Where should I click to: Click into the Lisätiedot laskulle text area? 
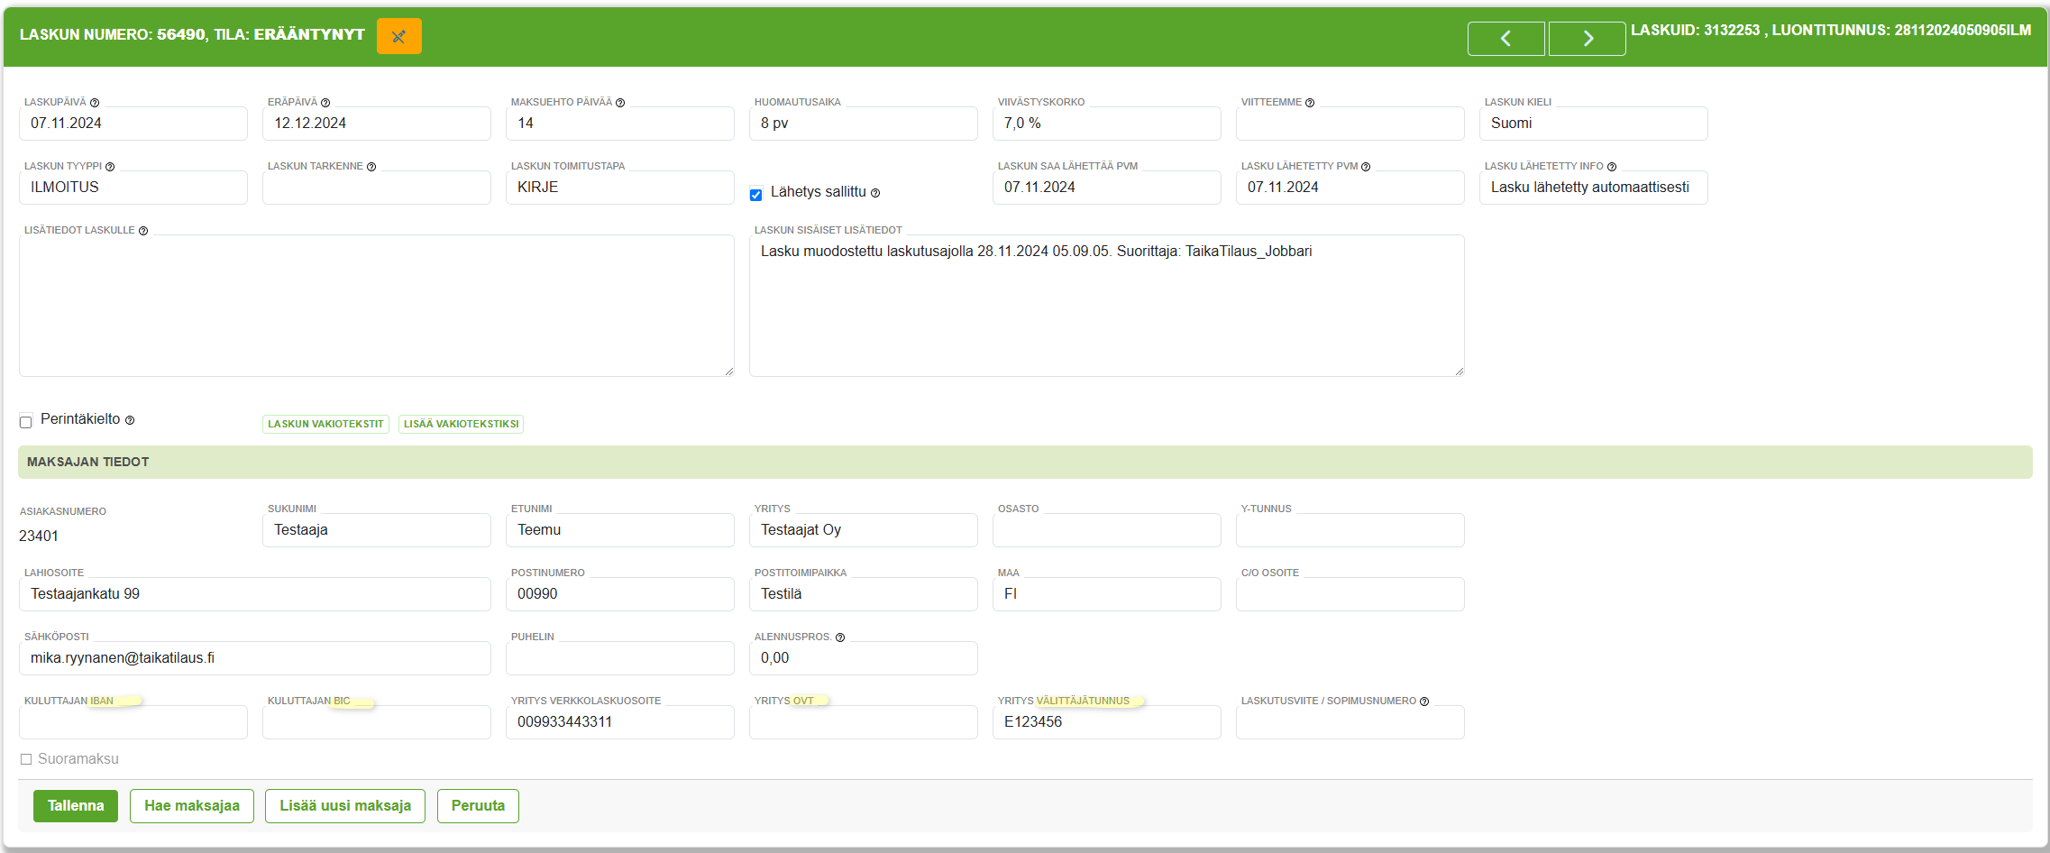point(377,306)
